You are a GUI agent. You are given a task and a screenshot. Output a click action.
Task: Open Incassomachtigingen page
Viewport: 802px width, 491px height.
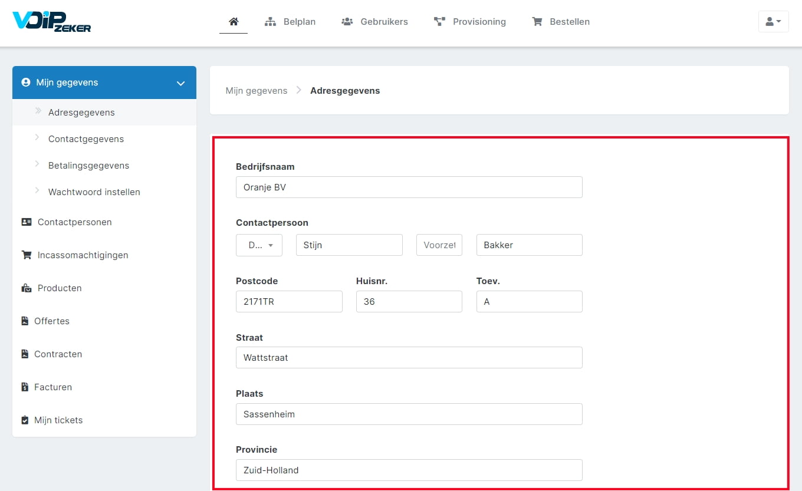104,255
